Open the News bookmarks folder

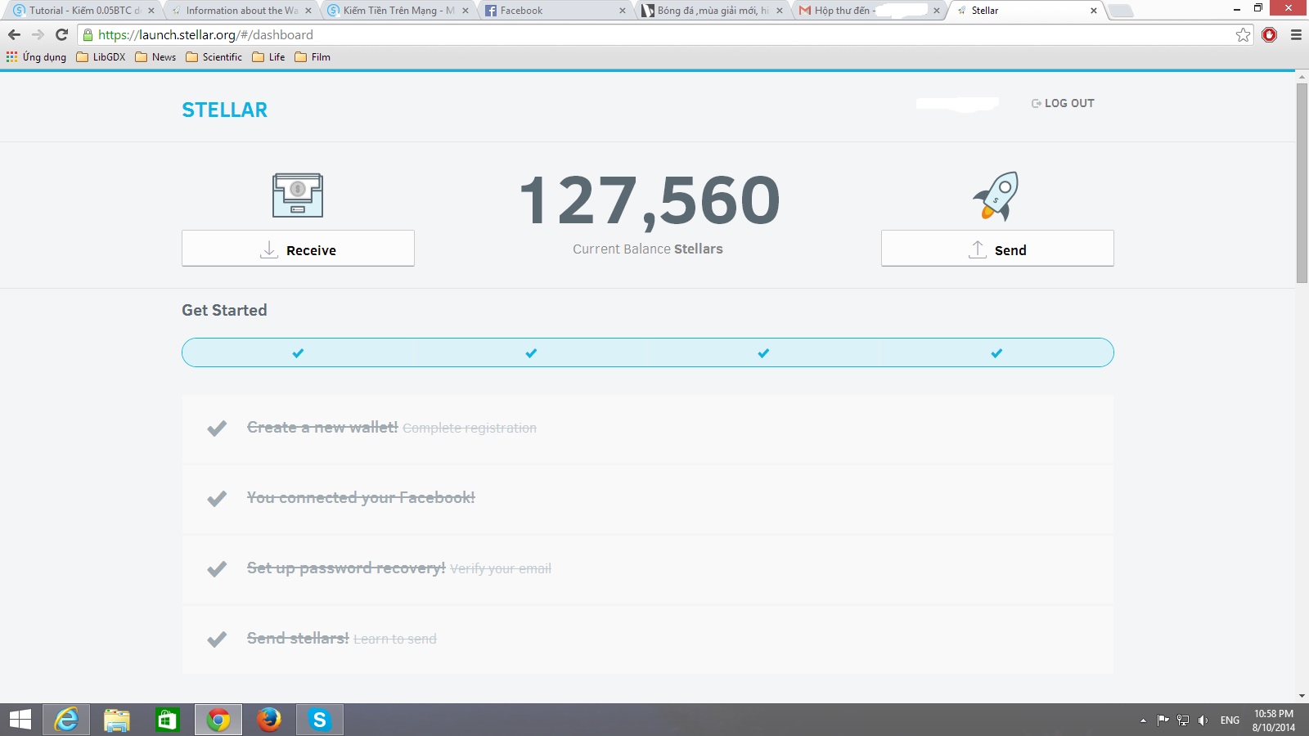click(155, 57)
